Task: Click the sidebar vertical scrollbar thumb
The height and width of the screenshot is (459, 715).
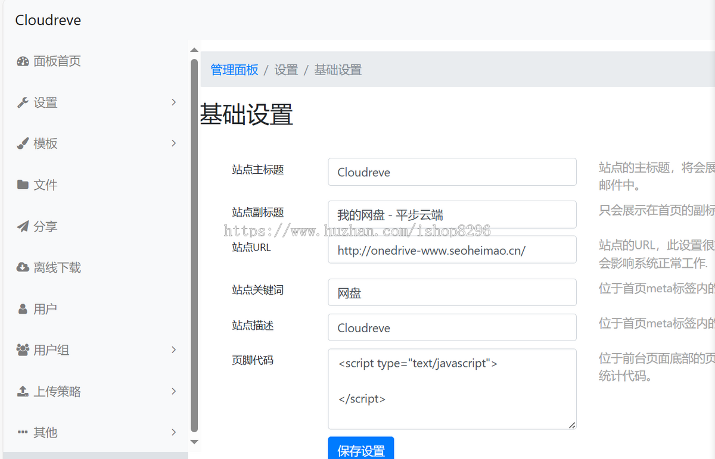Action: 194,245
